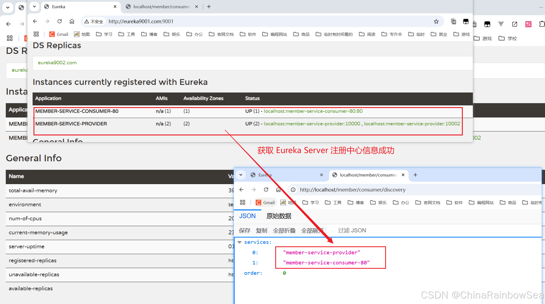Click the not-secure warning badge beside the eureka9001 URL

tap(94, 21)
